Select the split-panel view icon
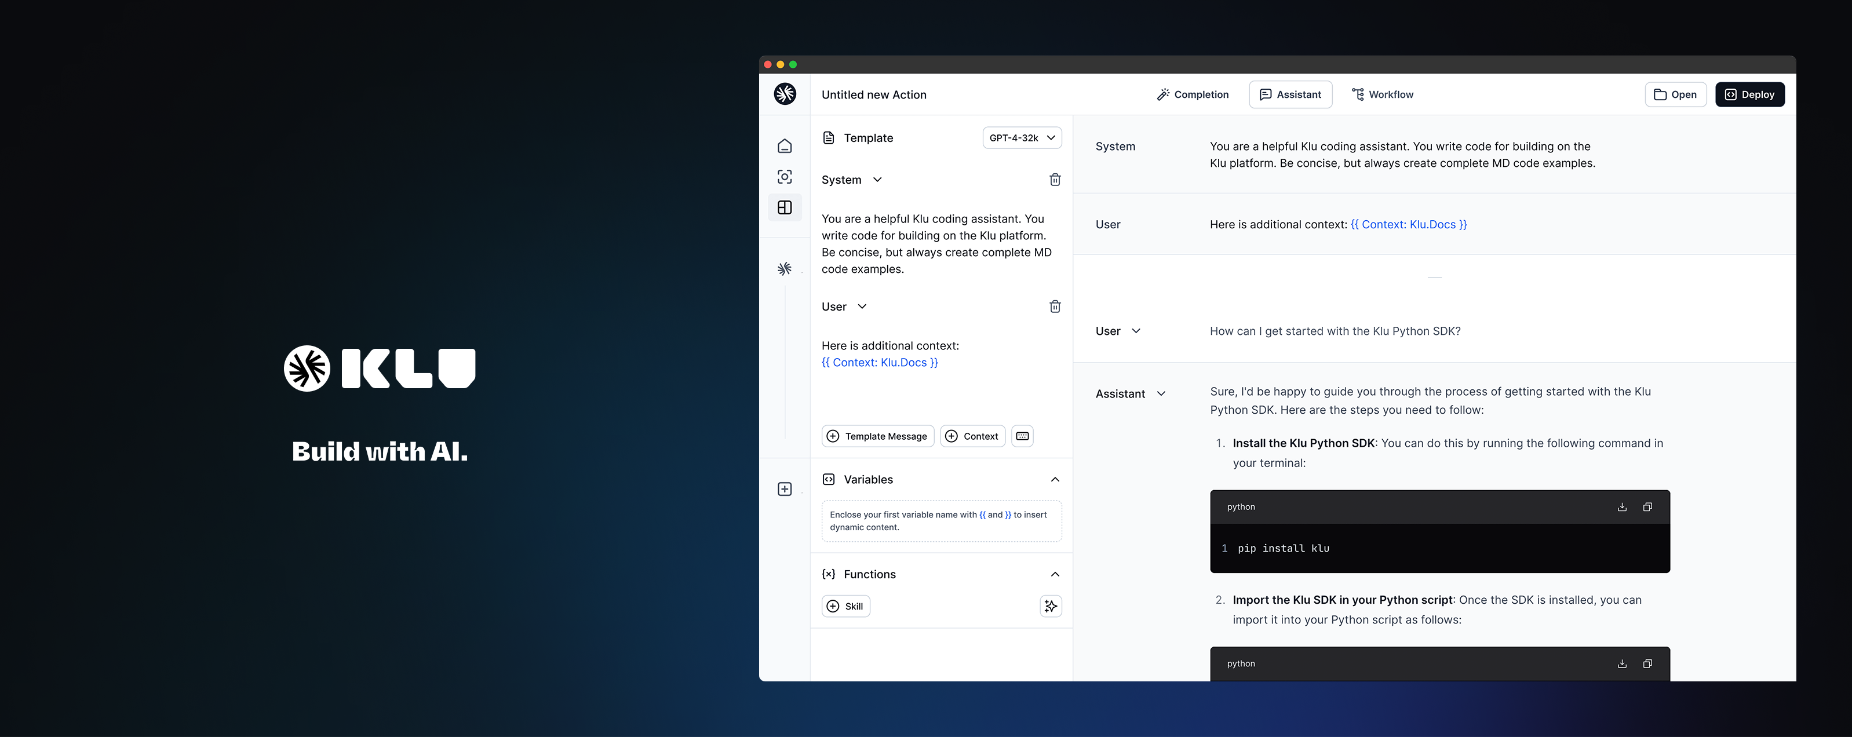Screen dimensions: 1852x737 785,207
